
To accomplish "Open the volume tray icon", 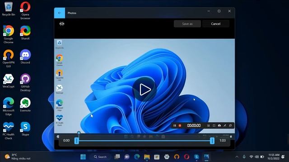I will pyautogui.click(x=256, y=157).
